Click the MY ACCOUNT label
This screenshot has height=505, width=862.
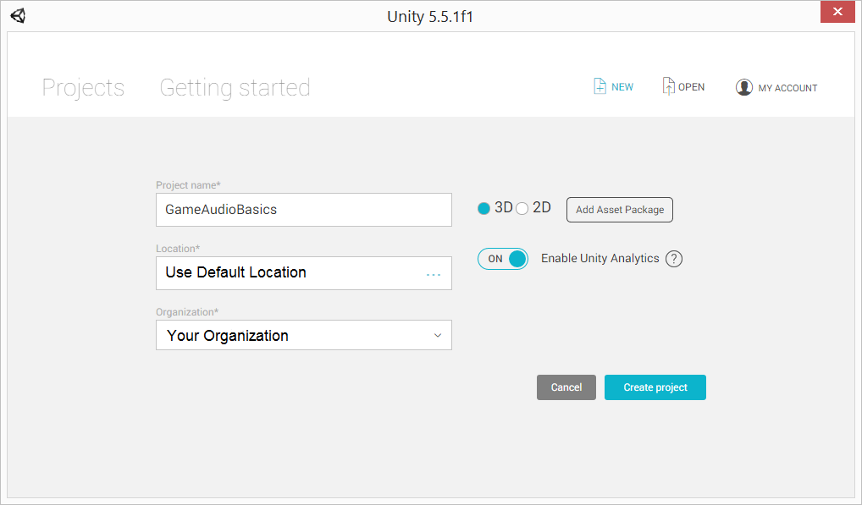point(787,88)
